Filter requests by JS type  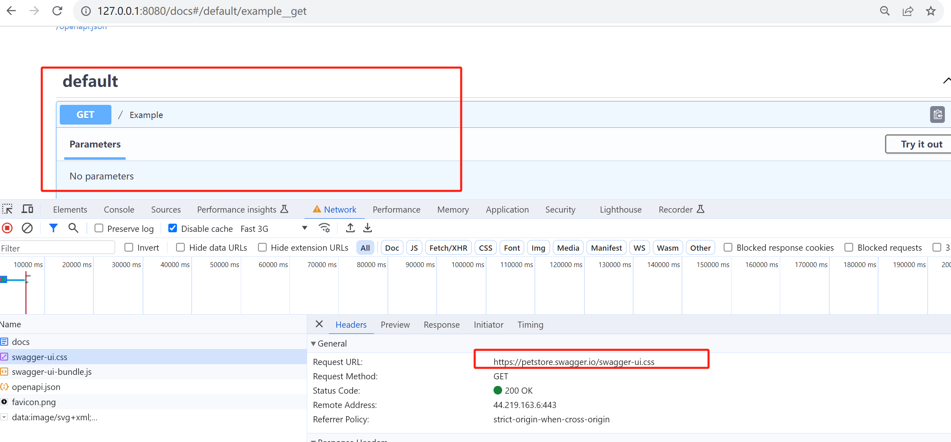(x=414, y=247)
